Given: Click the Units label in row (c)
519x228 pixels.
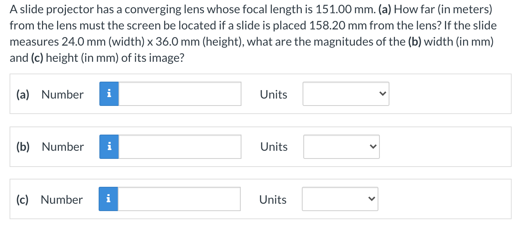Looking at the screenshot, I should (x=272, y=199).
